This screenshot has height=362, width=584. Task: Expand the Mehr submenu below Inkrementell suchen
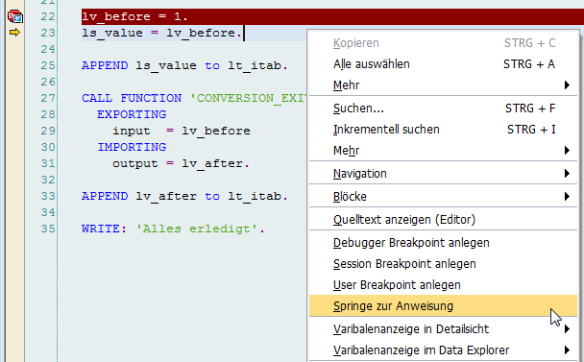coord(443,151)
